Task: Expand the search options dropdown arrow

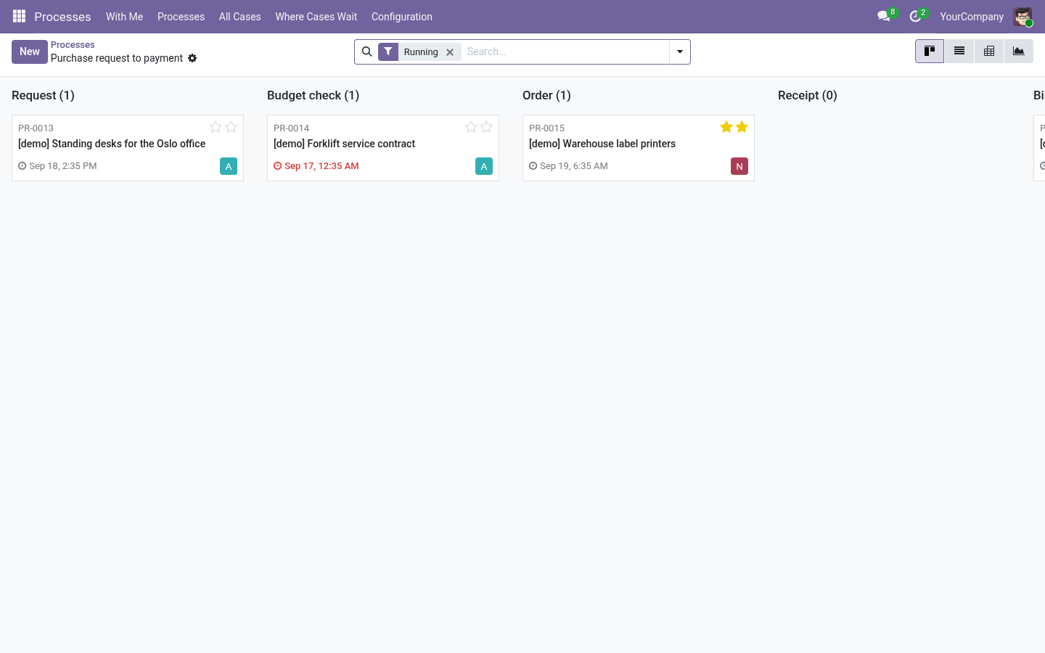Action: [x=680, y=52]
